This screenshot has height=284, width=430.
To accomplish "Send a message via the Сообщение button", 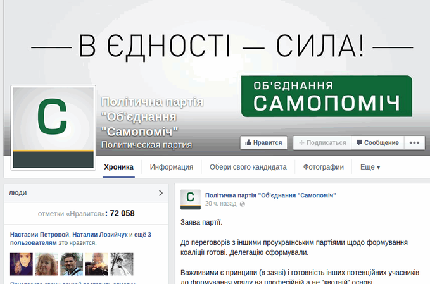I will 377,143.
